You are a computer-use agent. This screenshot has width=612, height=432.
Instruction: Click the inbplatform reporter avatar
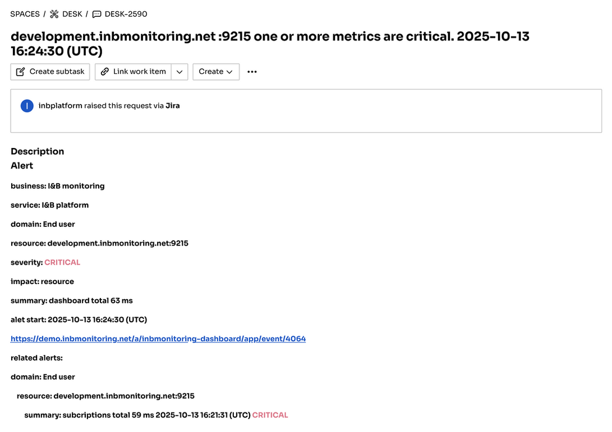click(x=27, y=106)
